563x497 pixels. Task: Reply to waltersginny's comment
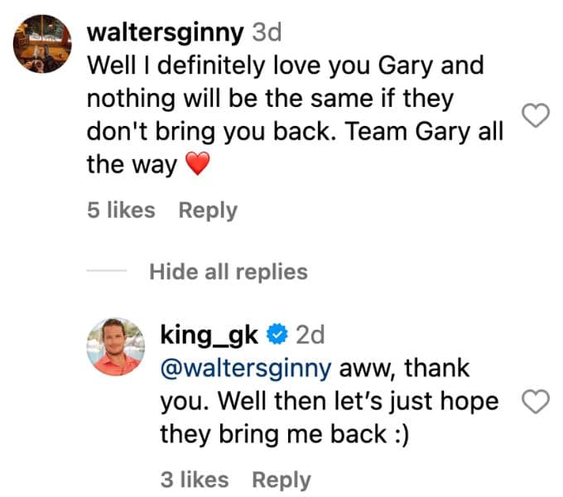pyautogui.click(x=208, y=210)
